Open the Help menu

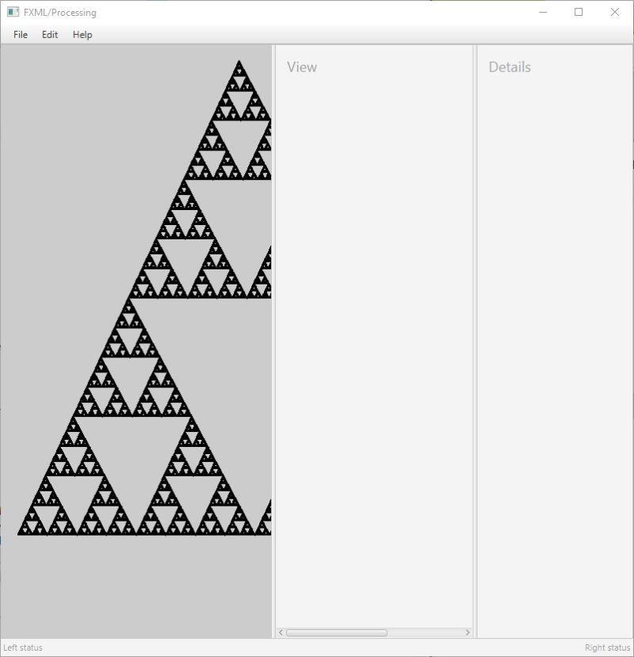(x=82, y=35)
